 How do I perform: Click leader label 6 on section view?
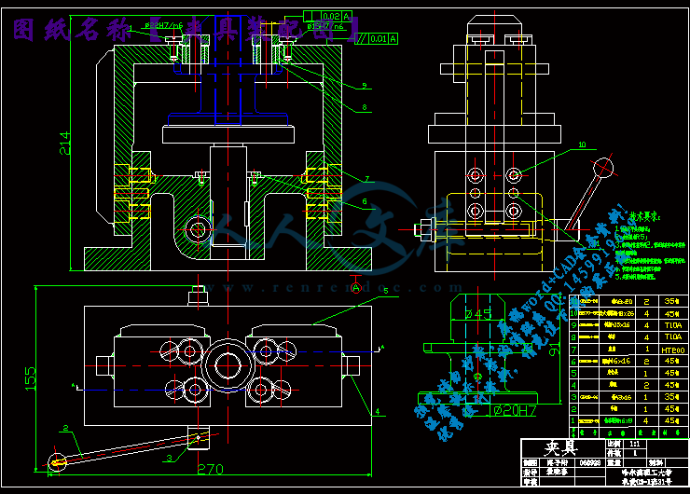pos(365,201)
